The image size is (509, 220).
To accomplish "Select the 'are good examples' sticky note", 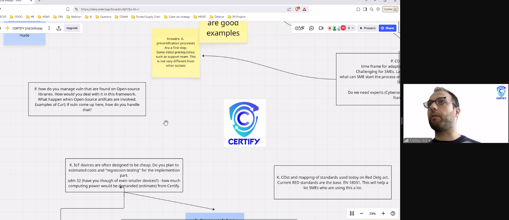I will point(223,32).
